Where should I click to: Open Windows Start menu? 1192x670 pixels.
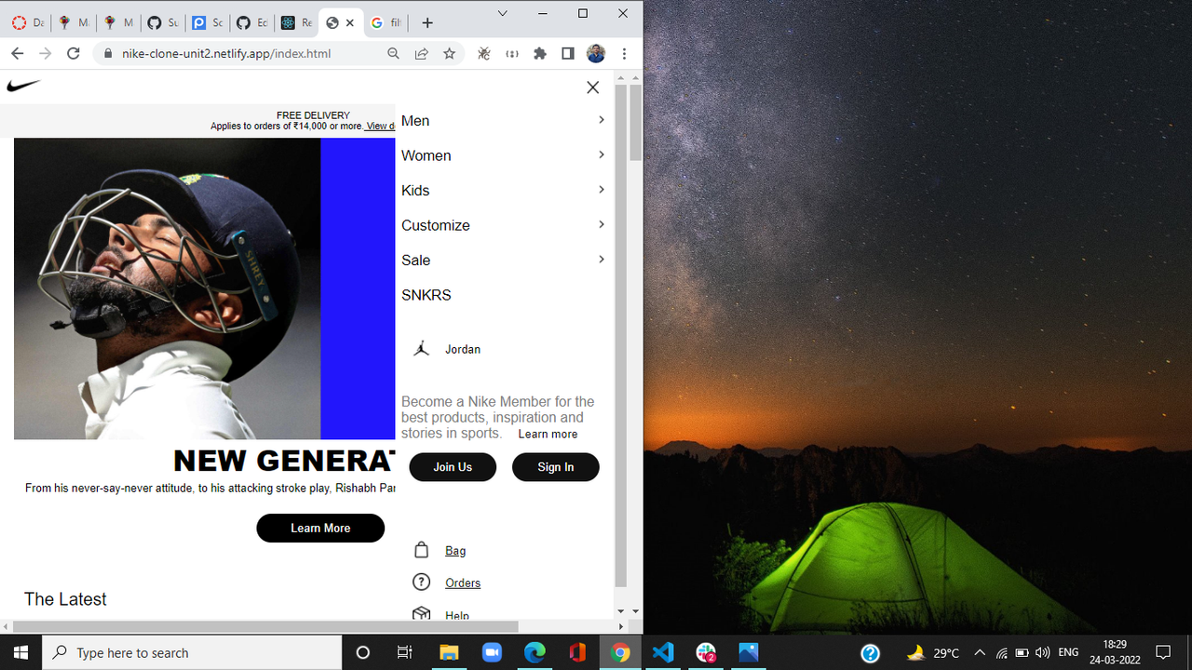coord(20,652)
